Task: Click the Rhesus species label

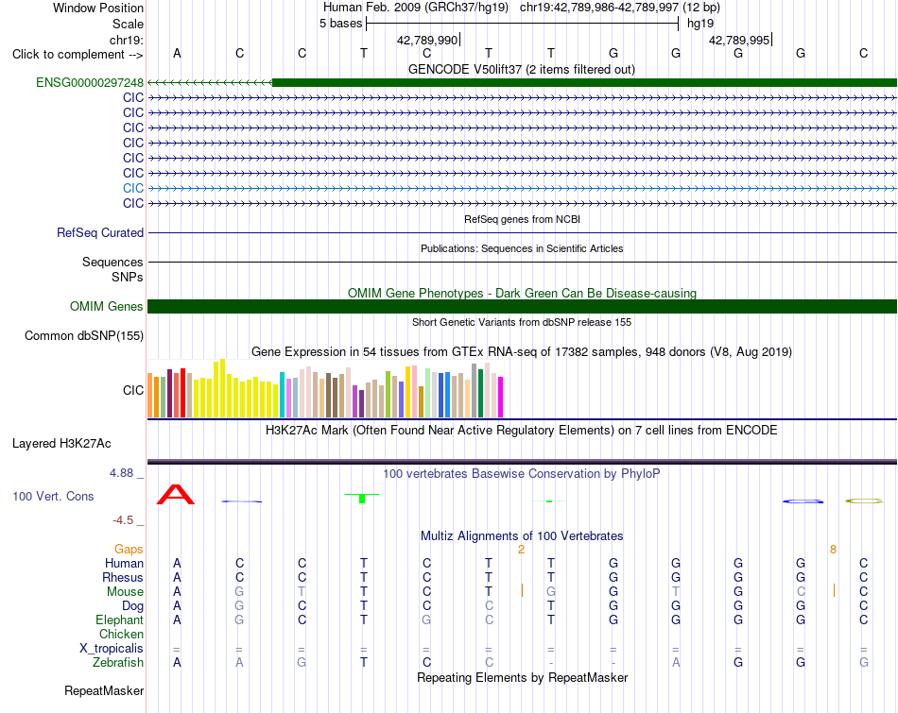Action: click(123, 577)
